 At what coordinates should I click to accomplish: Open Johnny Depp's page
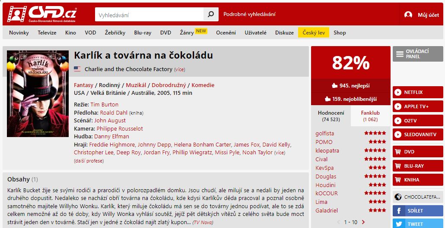(154, 145)
